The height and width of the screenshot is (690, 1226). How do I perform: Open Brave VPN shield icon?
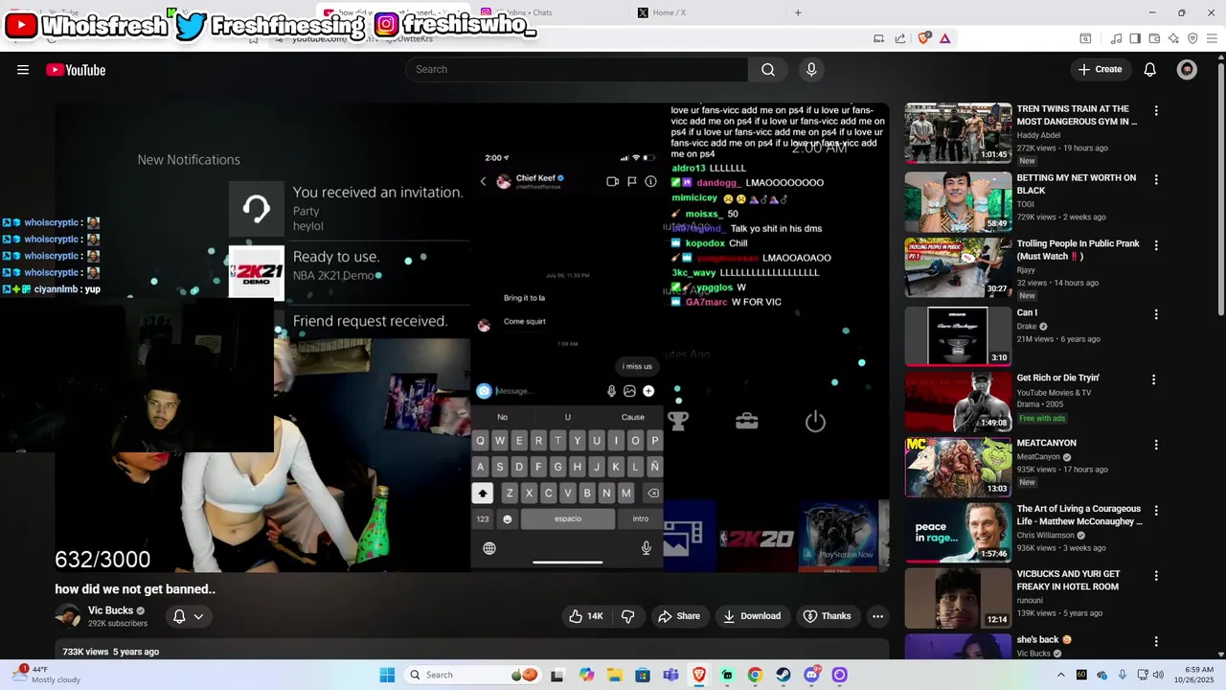[x=1192, y=38]
